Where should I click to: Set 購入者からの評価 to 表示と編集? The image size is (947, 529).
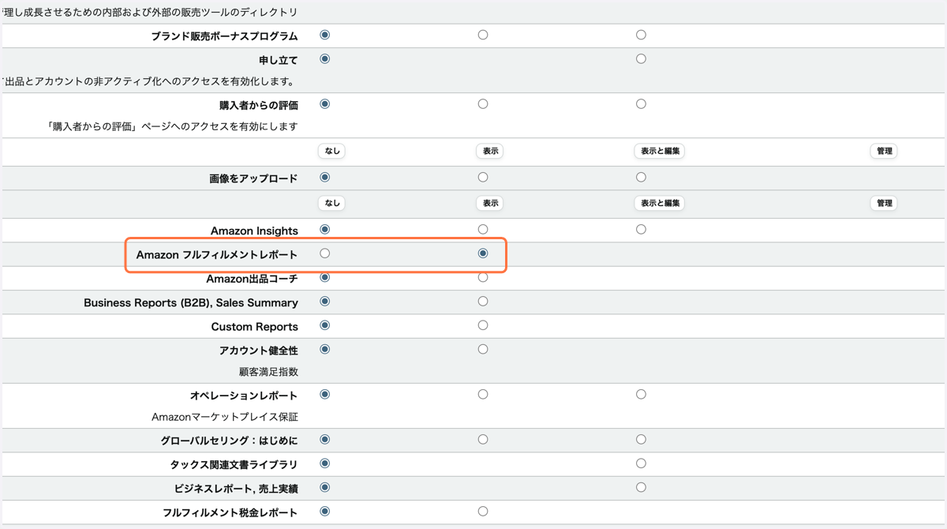[641, 103]
